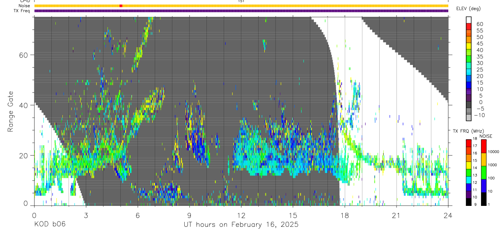Screen dimensions: 504x233
Task: Click the 'ELEV (deg)' colorbar title
Action: click(x=468, y=9)
